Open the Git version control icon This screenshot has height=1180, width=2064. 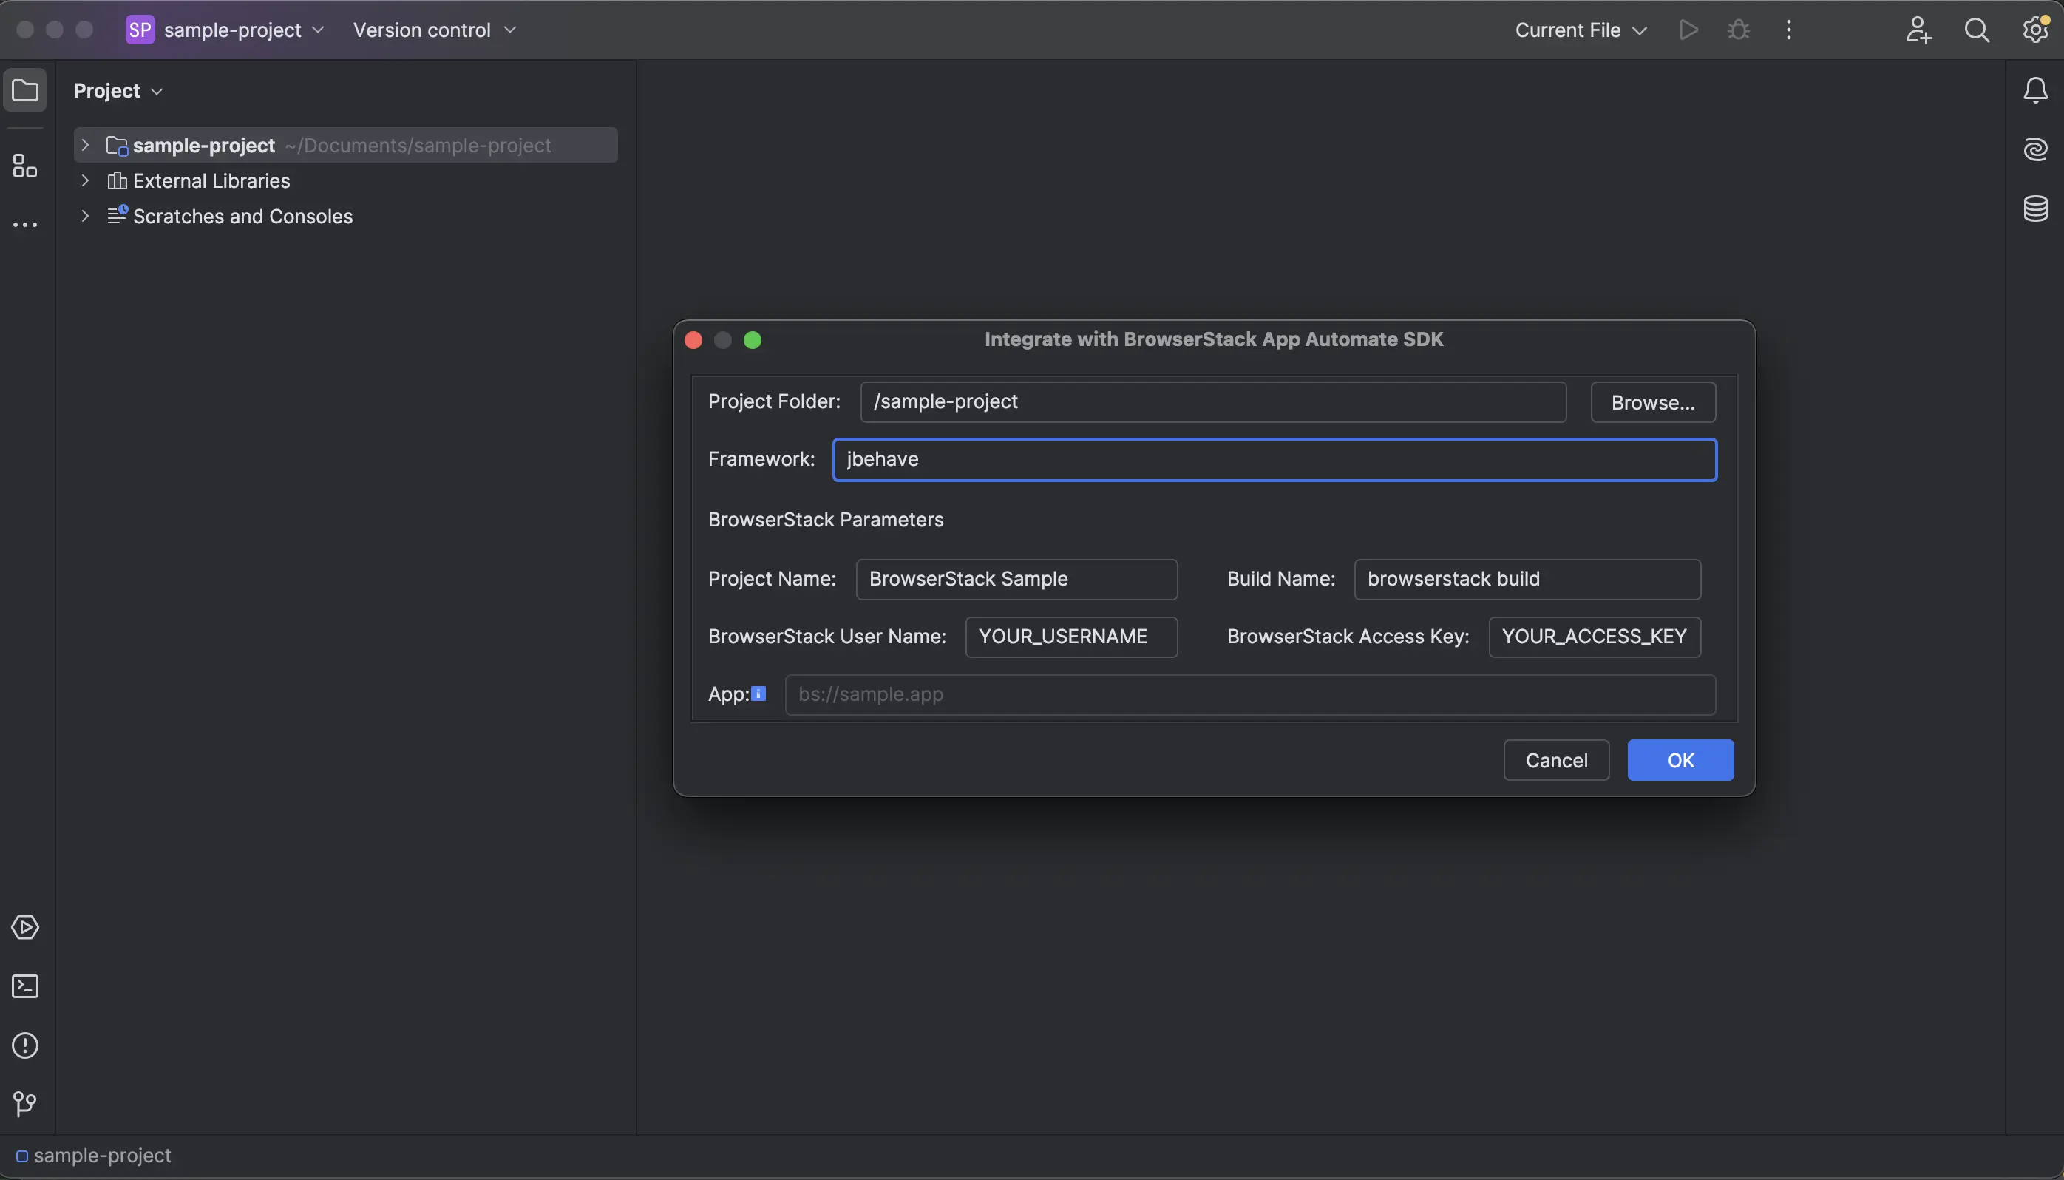(25, 1104)
